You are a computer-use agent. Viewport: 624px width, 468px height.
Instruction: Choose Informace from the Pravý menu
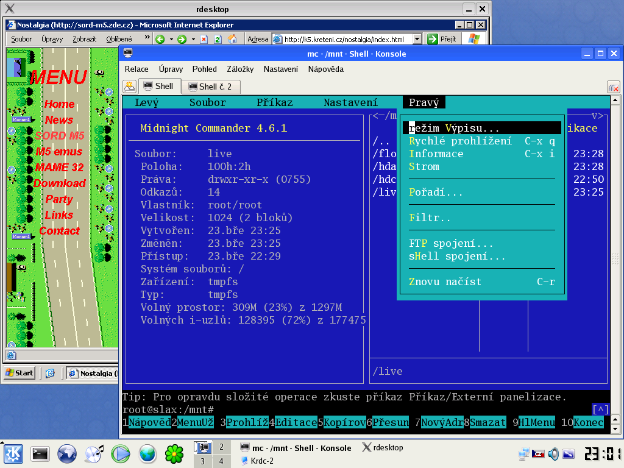tap(481, 154)
